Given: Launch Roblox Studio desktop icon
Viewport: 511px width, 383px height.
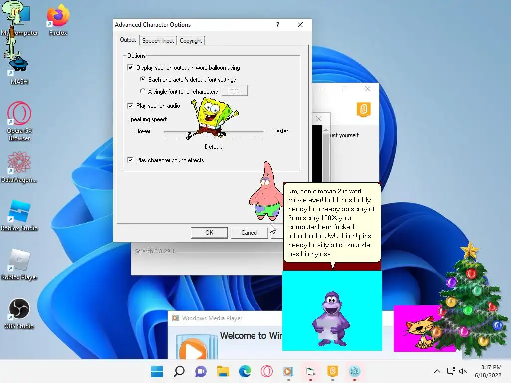Looking at the screenshot, I should 19,215.
